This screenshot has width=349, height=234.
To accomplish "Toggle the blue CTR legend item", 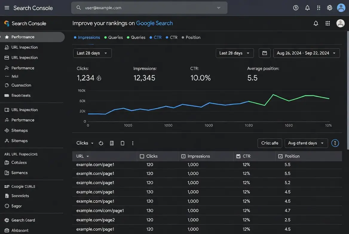I will 155,38.
